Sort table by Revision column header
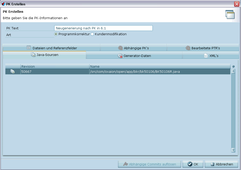This screenshot has width=241, height=170. click(55, 66)
